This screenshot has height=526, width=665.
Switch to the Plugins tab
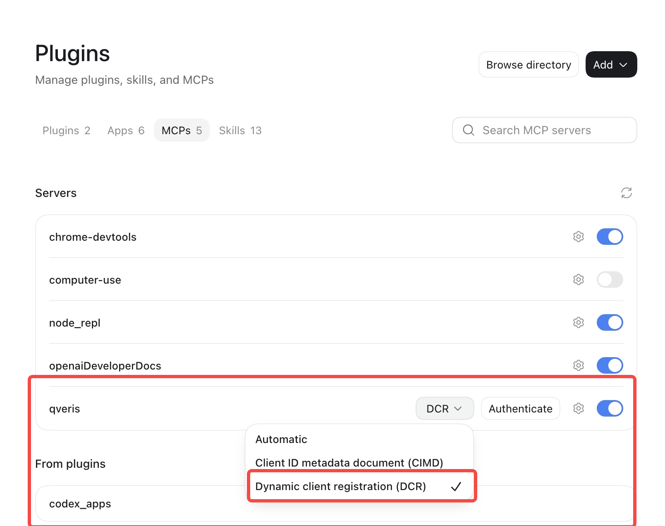(66, 130)
